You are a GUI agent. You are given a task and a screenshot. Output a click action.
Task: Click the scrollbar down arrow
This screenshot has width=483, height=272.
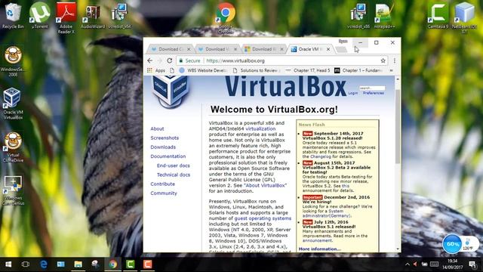pyautogui.click(x=398, y=249)
